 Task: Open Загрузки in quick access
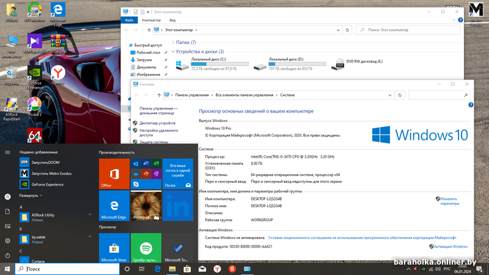144,60
